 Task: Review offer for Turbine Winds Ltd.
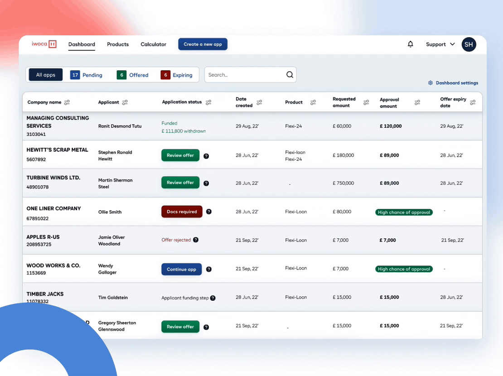(x=180, y=183)
